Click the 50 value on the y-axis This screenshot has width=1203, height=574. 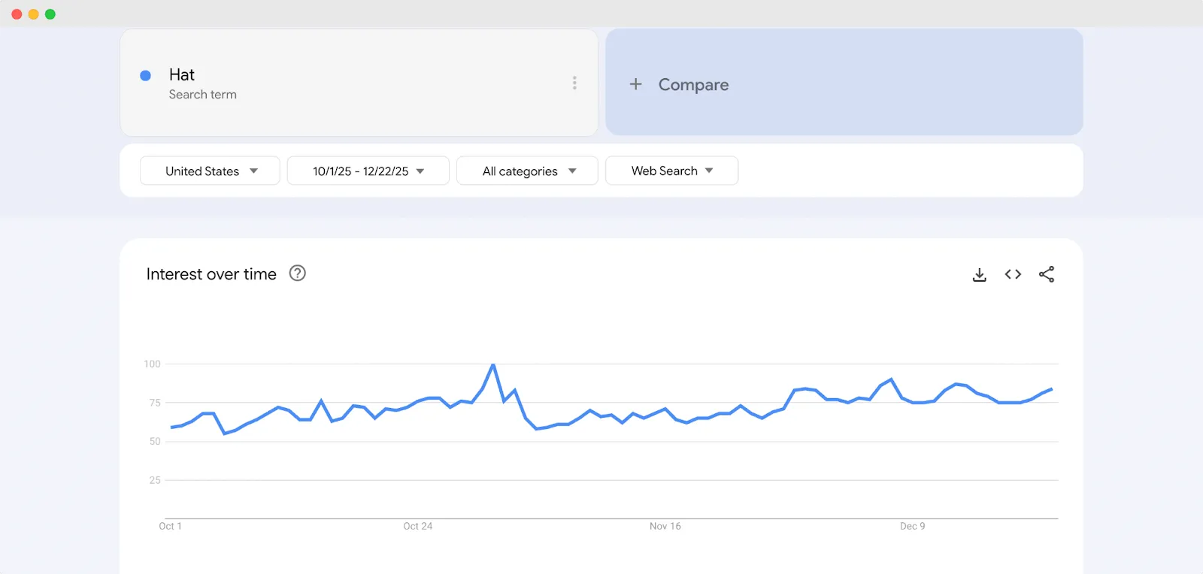point(155,442)
